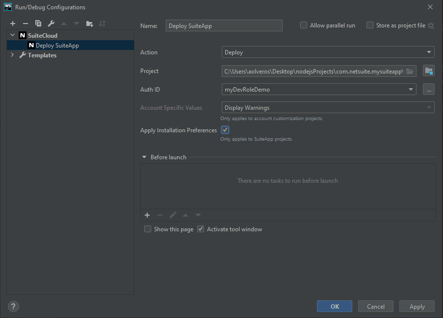Open the Auth ID dropdown myDevRoleDemo
The height and width of the screenshot is (318, 443).
click(319, 90)
